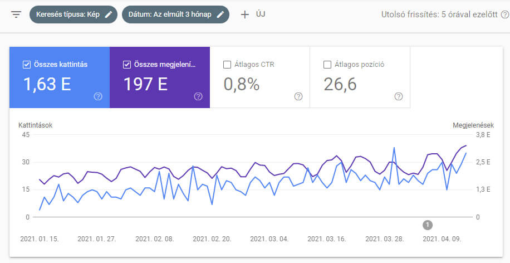Edit the Dátum filter pencil icon
Image resolution: width=510 pixels, height=263 pixels.
(220, 14)
